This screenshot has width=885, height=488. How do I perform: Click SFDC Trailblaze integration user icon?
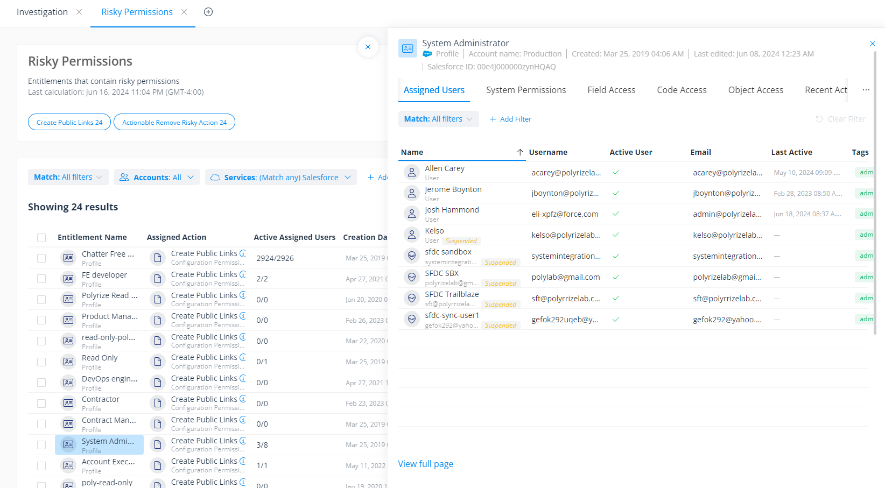point(412,298)
